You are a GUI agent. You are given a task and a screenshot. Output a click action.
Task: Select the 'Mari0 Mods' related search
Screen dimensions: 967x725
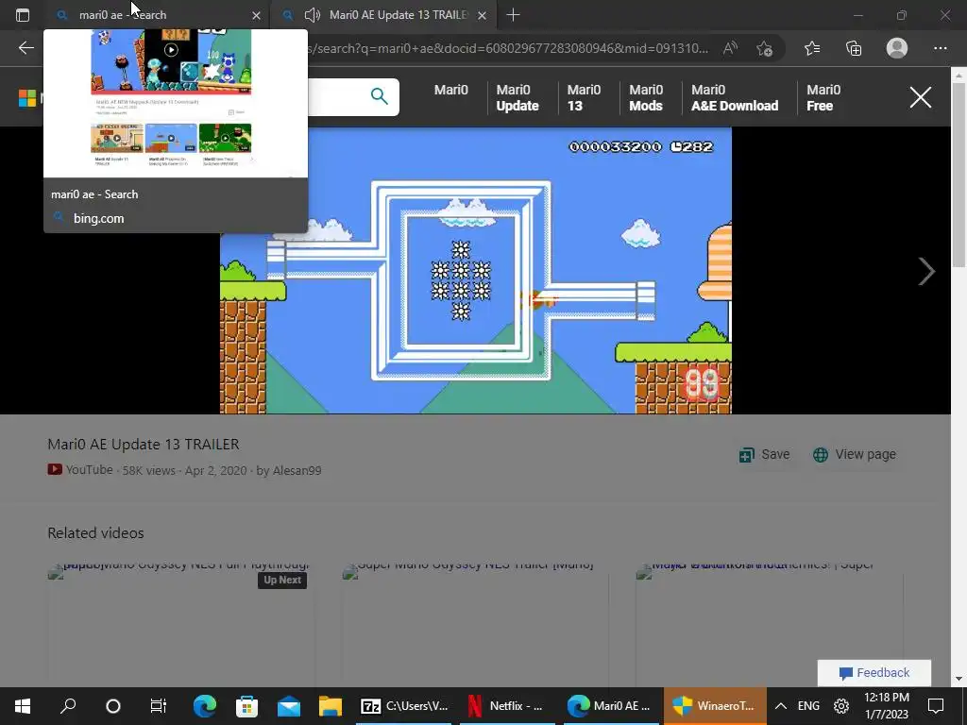pos(646,97)
